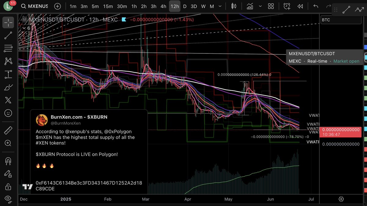Pick trend line from the floating toolbar

click(x=346, y=10)
